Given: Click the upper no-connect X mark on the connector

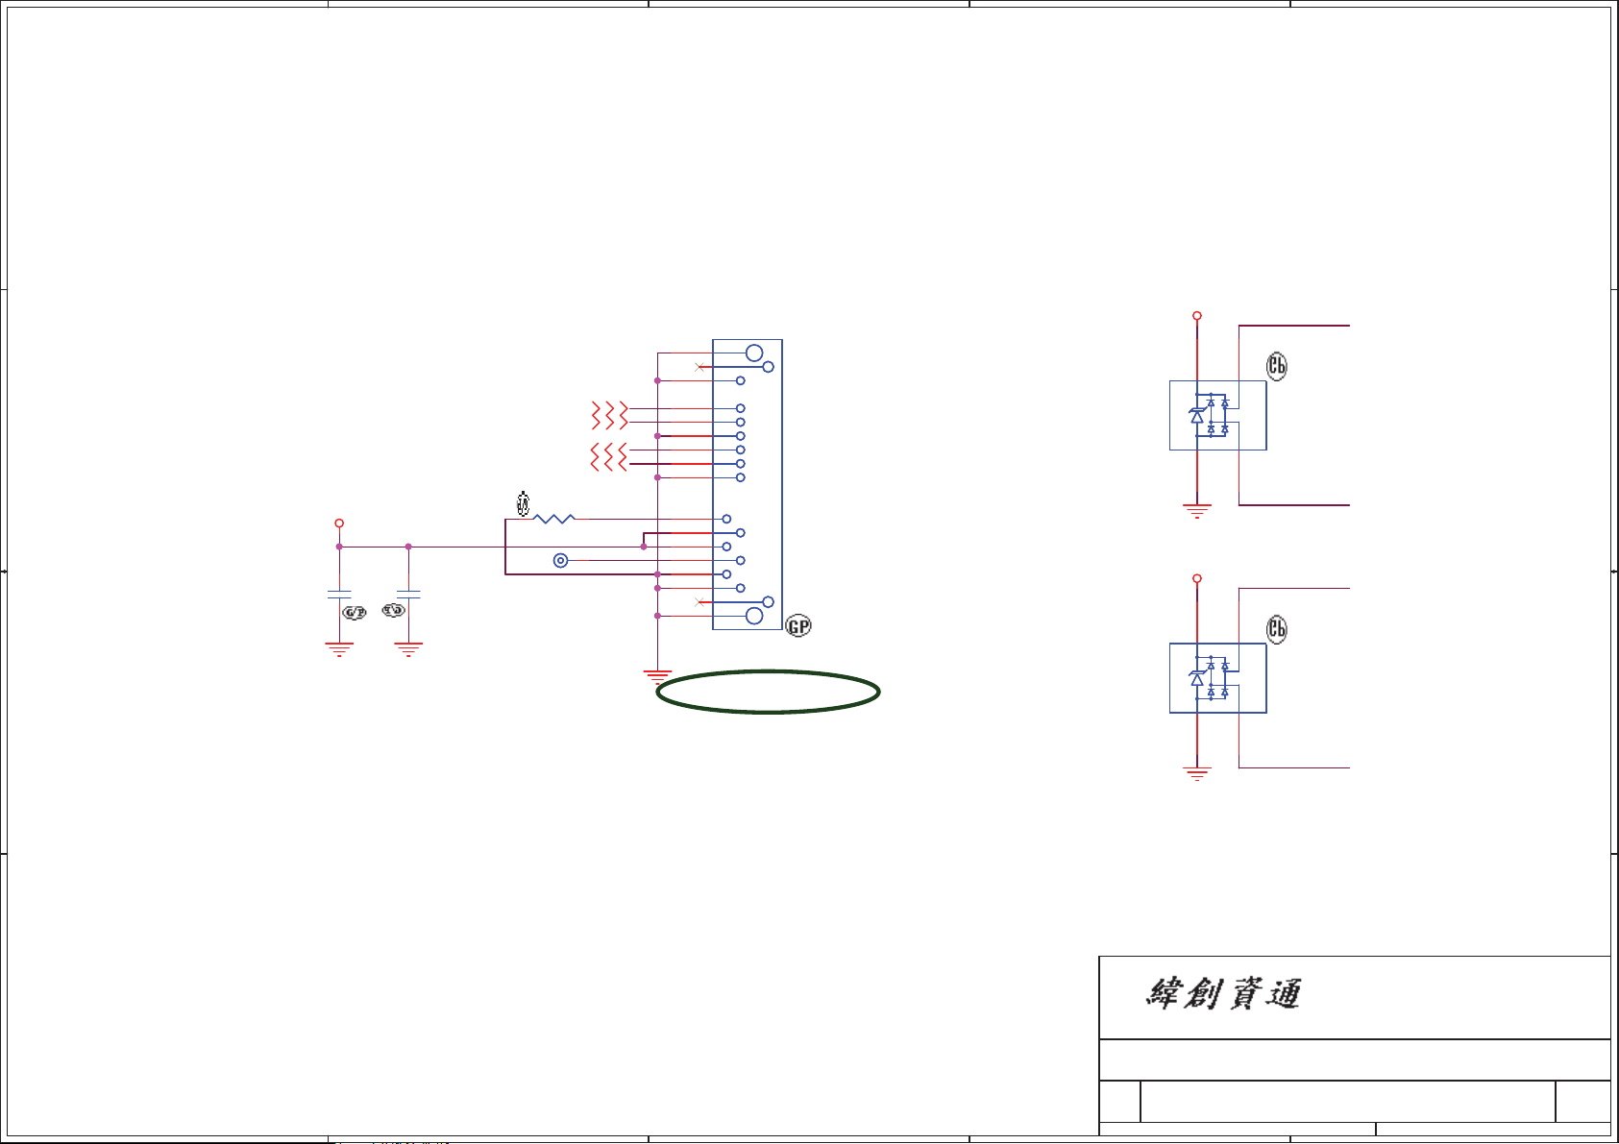Looking at the screenshot, I should (699, 367).
